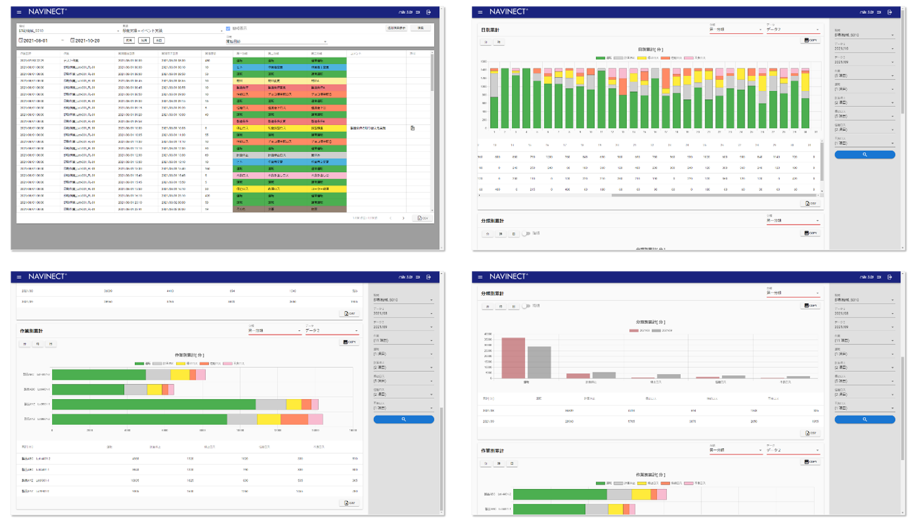
Task: Go to previous page of the event table
Action: 390,218
